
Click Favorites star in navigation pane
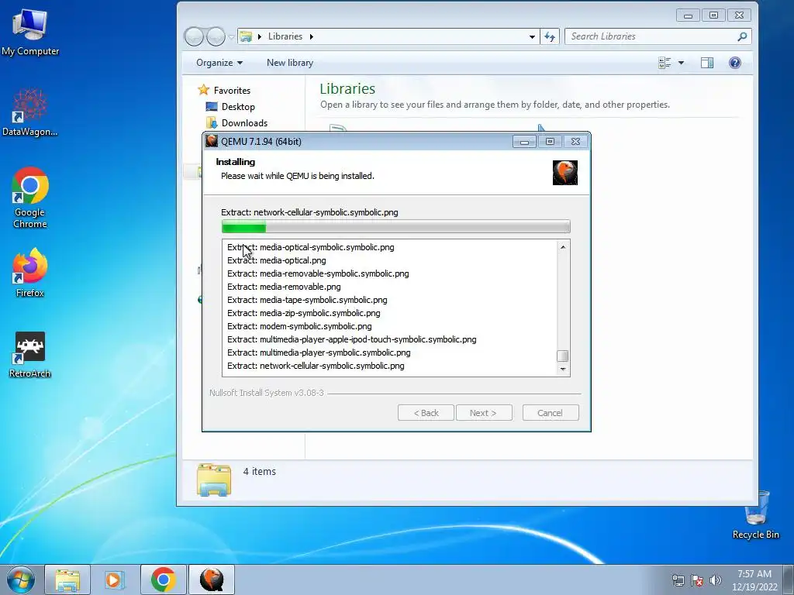coord(204,90)
